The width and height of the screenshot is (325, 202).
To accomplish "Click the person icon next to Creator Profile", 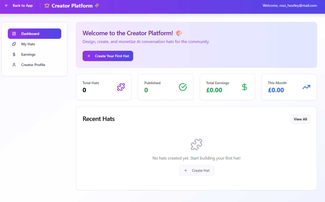I will click(x=14, y=65).
